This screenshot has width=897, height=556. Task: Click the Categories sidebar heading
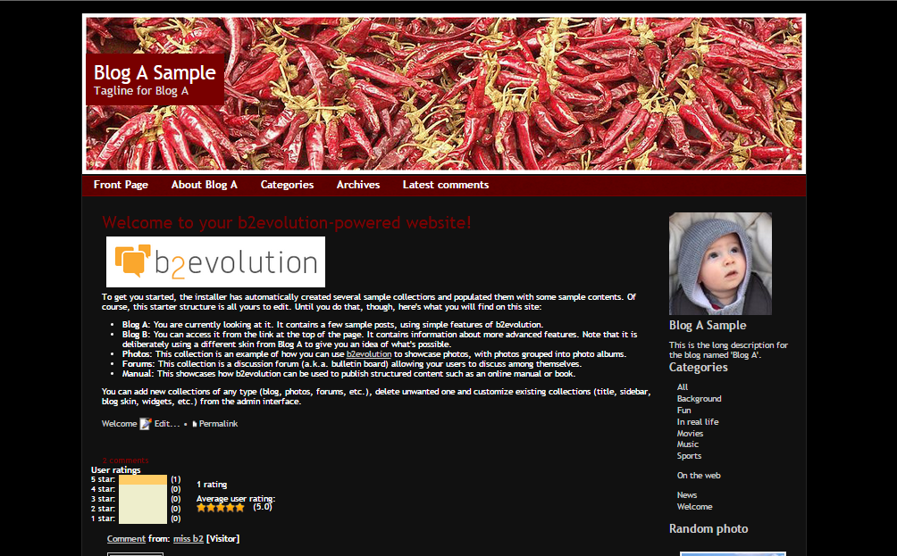[698, 368]
